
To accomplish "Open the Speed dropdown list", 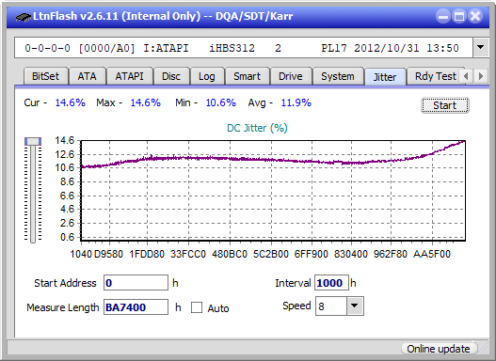I will point(355,306).
